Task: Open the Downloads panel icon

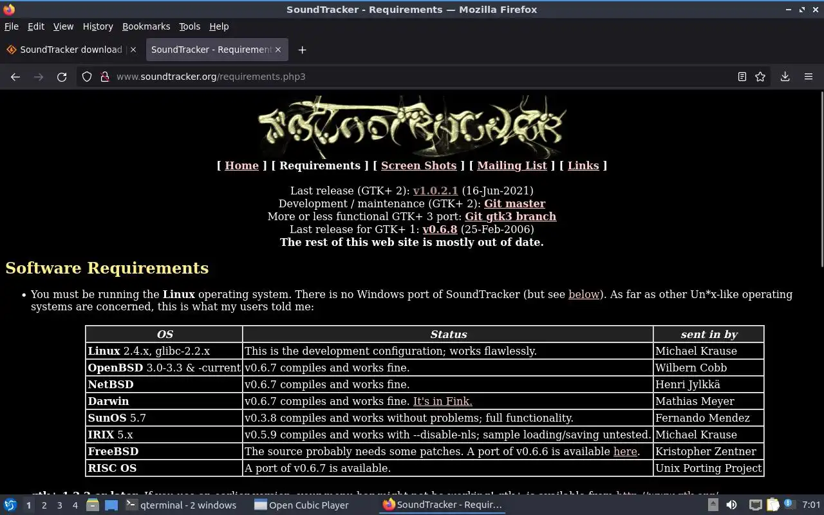Action: pos(785,77)
